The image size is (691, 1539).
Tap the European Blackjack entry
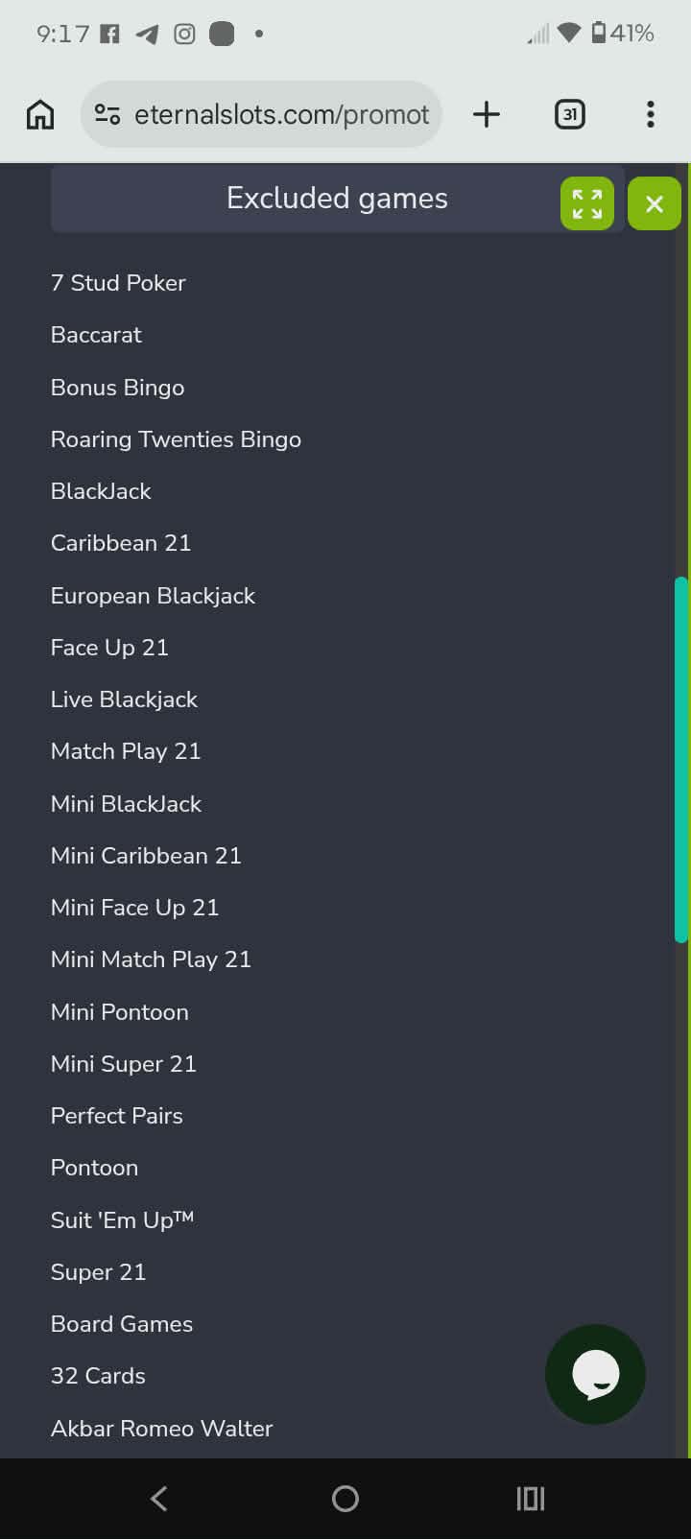[153, 596]
